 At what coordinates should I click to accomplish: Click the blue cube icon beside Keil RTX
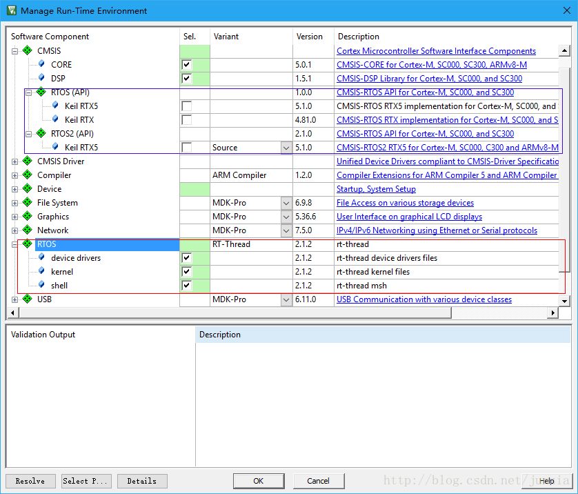[x=55, y=119]
